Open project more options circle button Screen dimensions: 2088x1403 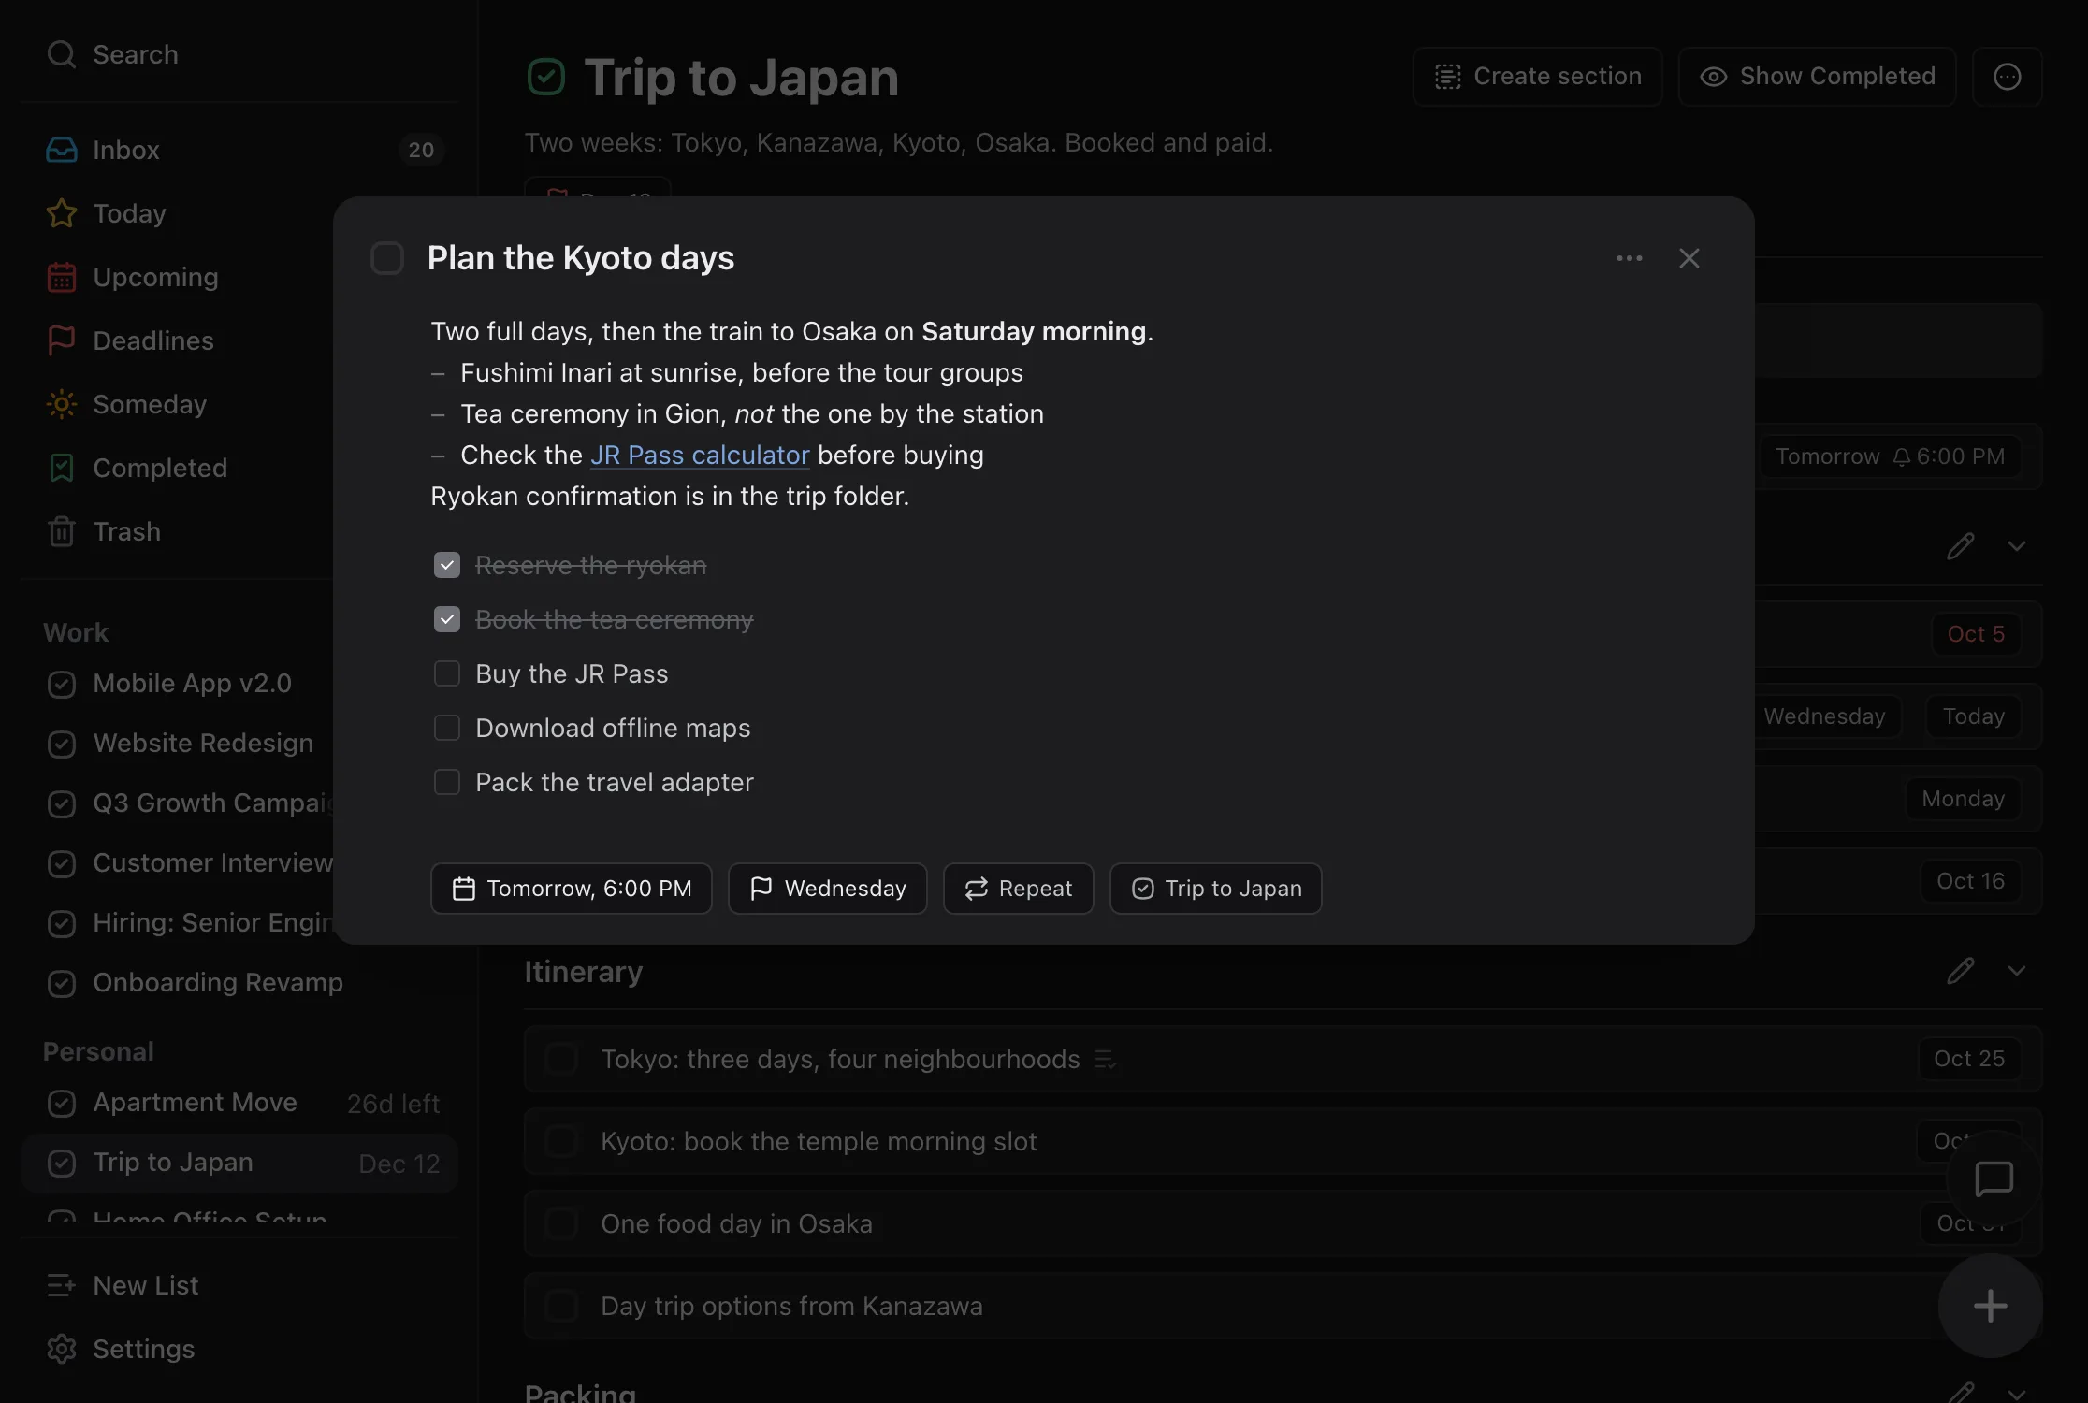(x=2008, y=77)
